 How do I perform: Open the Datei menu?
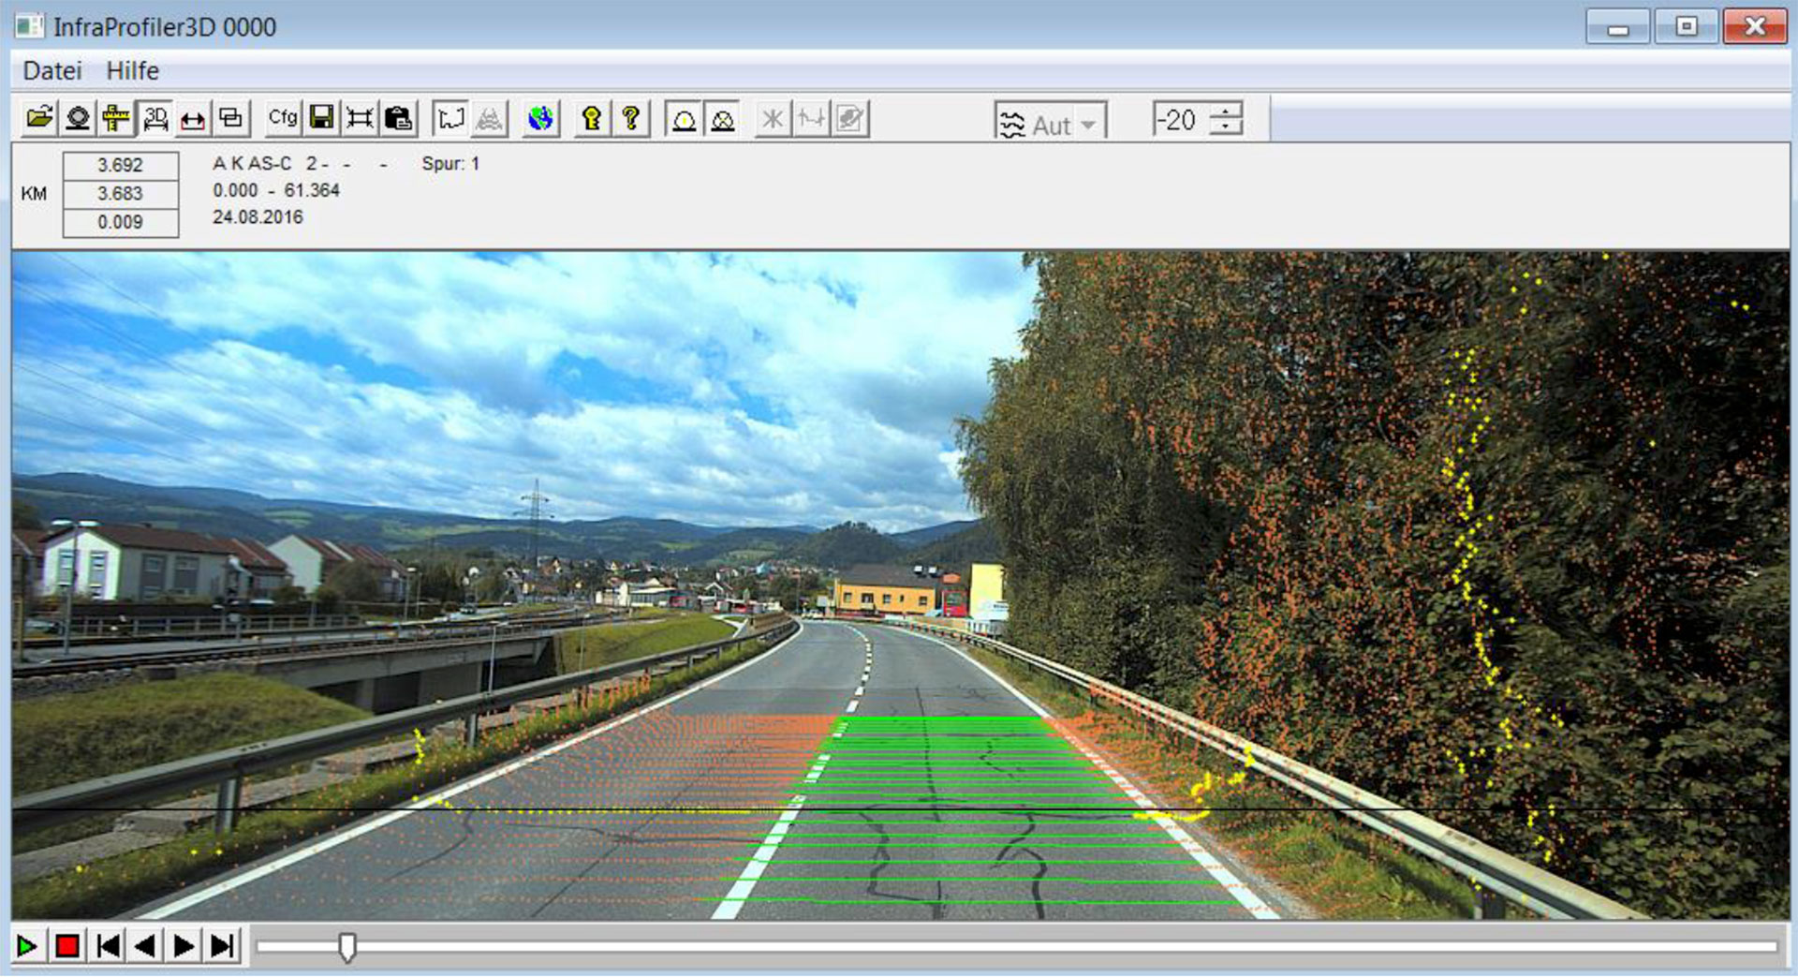click(52, 71)
